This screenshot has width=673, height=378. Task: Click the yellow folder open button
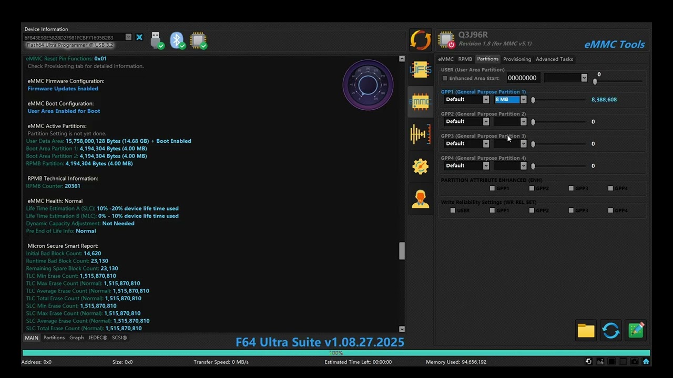tap(586, 330)
